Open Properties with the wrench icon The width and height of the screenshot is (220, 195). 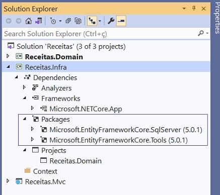pos(111,21)
